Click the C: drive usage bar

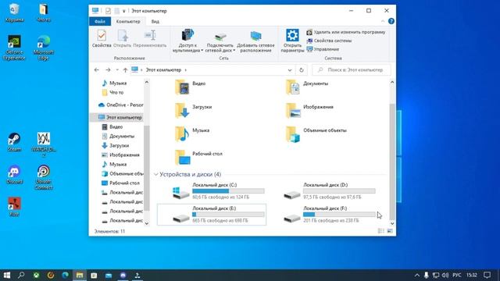coord(228,190)
